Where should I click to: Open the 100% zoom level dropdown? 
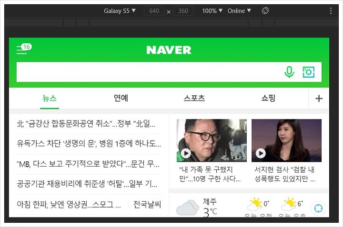pyautogui.click(x=212, y=10)
